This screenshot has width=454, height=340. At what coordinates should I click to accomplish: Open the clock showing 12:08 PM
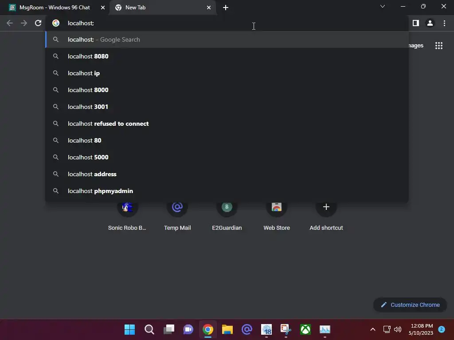tap(421, 329)
